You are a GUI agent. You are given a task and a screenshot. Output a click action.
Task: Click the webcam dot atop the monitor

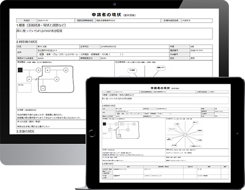(114, 4)
